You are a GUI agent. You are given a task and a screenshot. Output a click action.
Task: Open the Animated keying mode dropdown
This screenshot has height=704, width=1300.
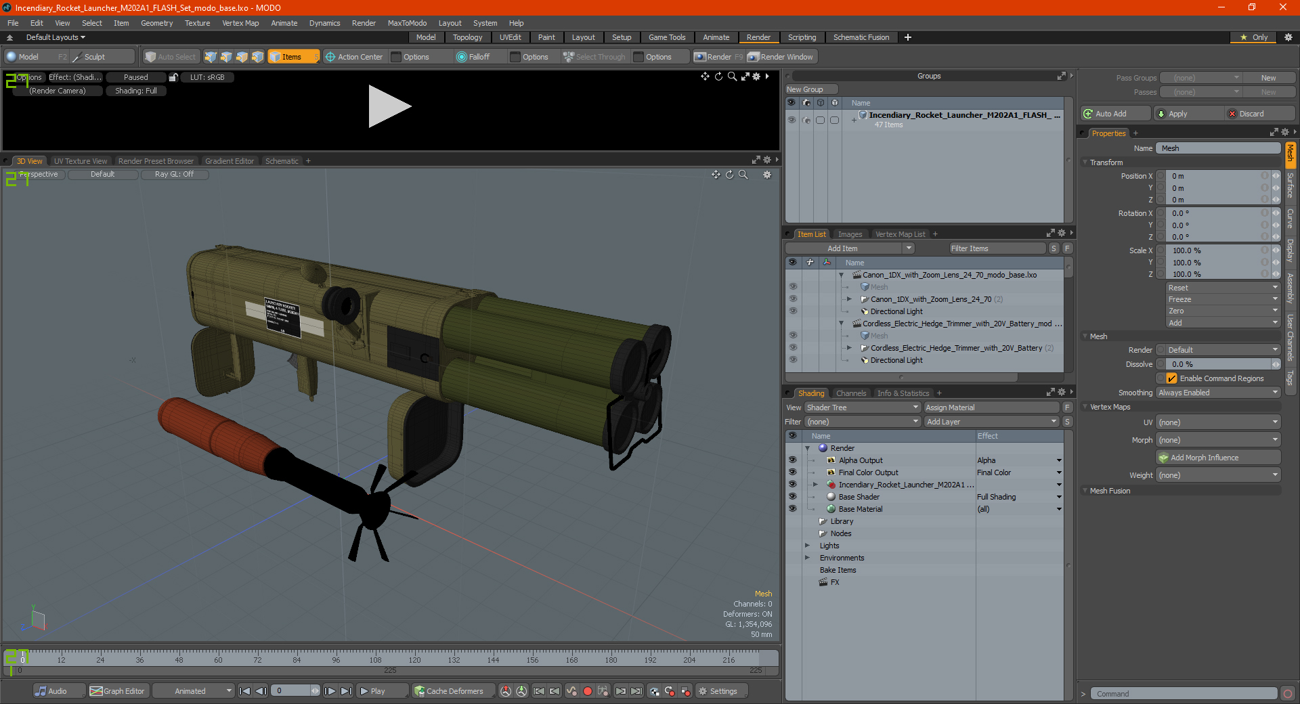(193, 691)
